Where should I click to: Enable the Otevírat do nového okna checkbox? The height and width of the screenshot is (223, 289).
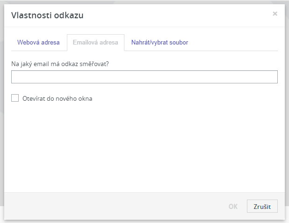point(15,98)
